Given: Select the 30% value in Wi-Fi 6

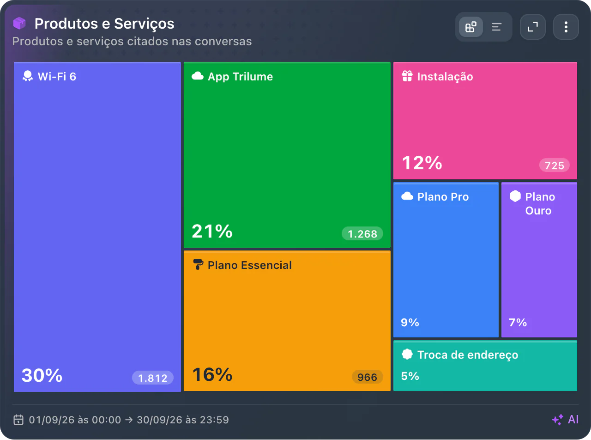Looking at the screenshot, I should click(42, 375).
